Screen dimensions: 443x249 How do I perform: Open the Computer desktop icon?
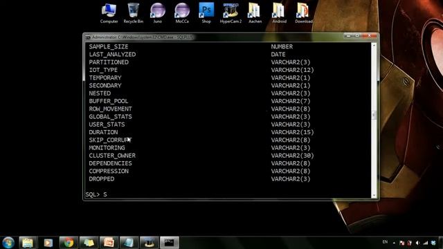[x=109, y=13]
